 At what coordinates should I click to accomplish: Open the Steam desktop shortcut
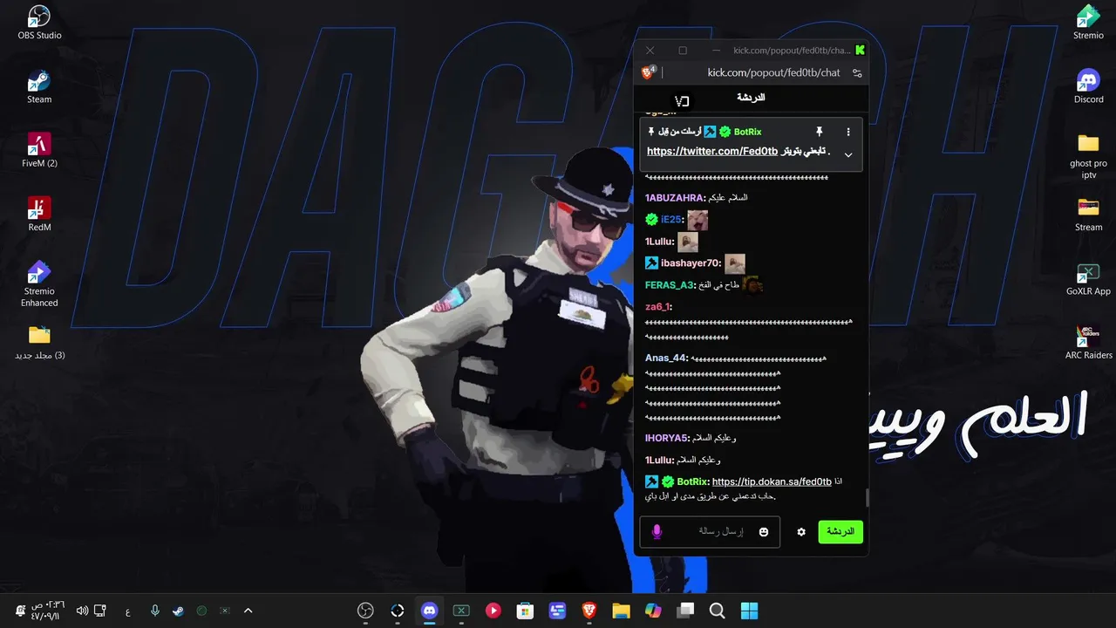point(39,87)
